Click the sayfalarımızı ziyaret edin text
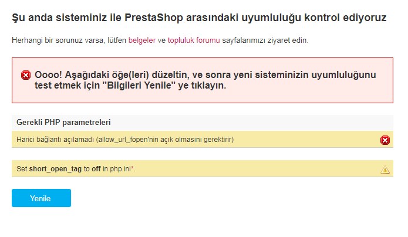408x237 pixels. tap(265, 40)
